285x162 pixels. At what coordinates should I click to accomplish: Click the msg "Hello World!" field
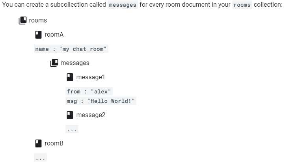pyautogui.click(x=101, y=101)
